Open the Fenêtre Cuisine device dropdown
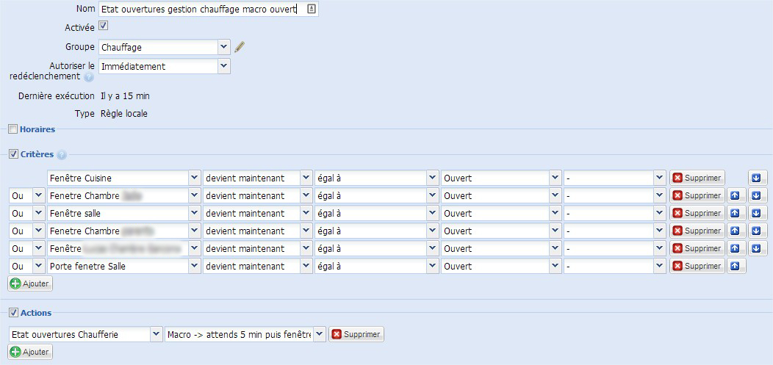773x365 pixels. point(194,178)
